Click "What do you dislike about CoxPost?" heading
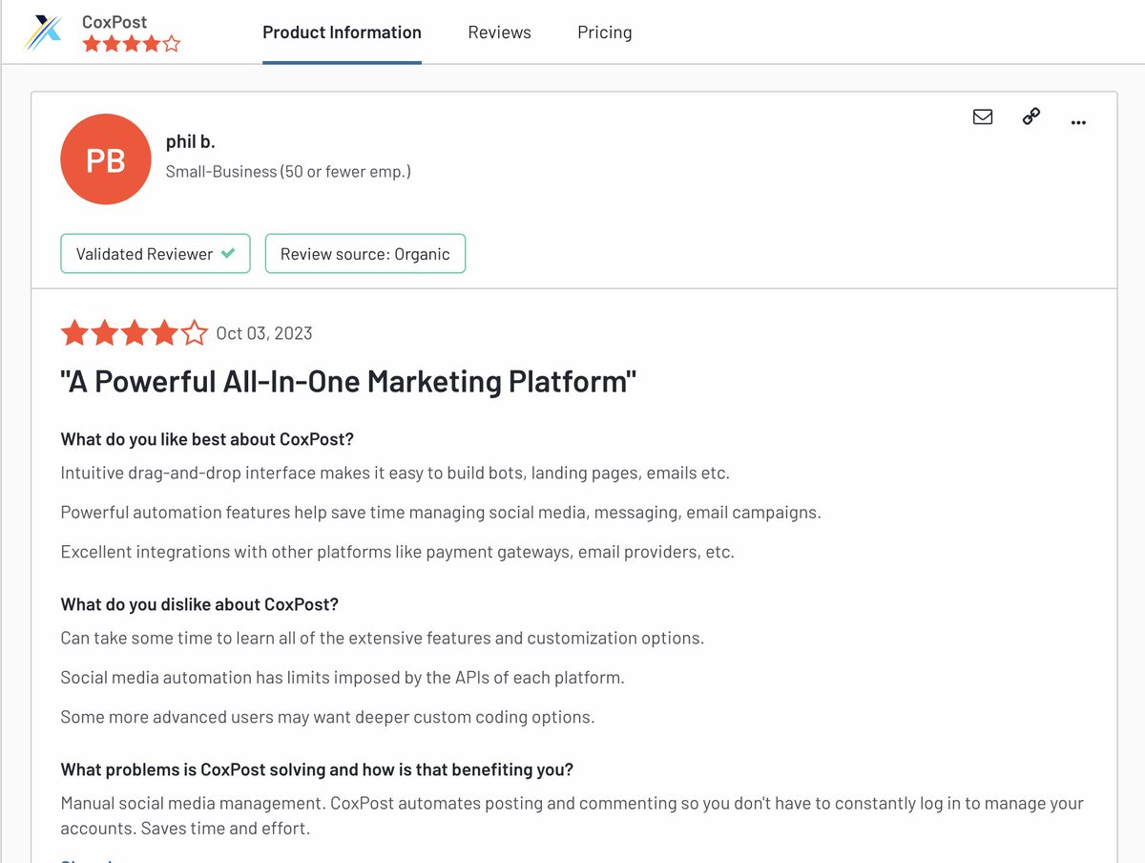The image size is (1145, 863). [x=199, y=604]
